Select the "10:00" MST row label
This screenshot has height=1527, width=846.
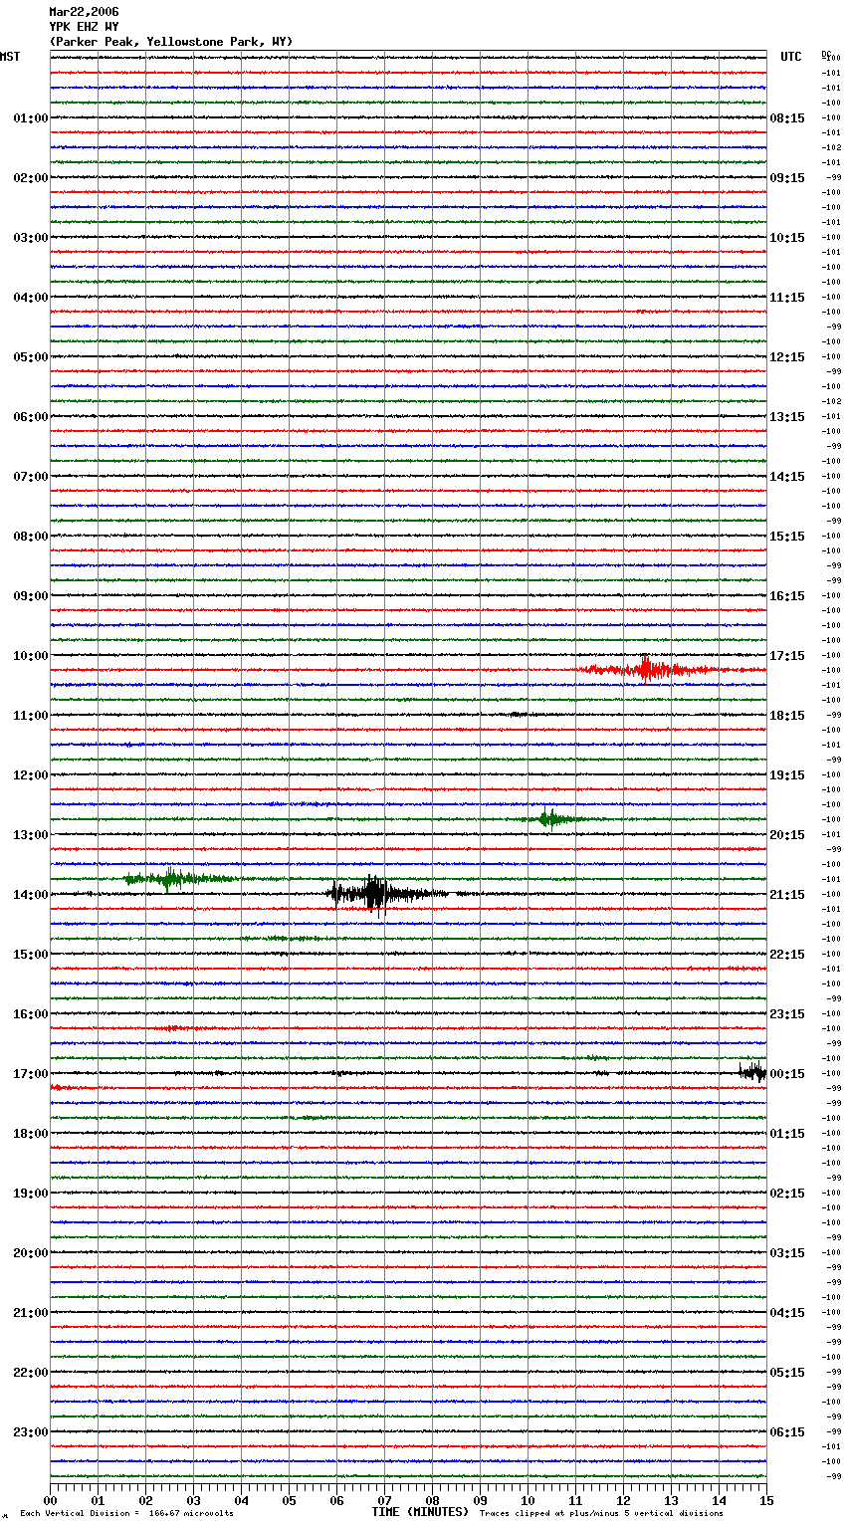pyautogui.click(x=30, y=656)
